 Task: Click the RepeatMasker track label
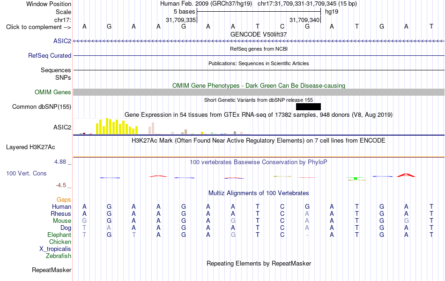click(52, 270)
